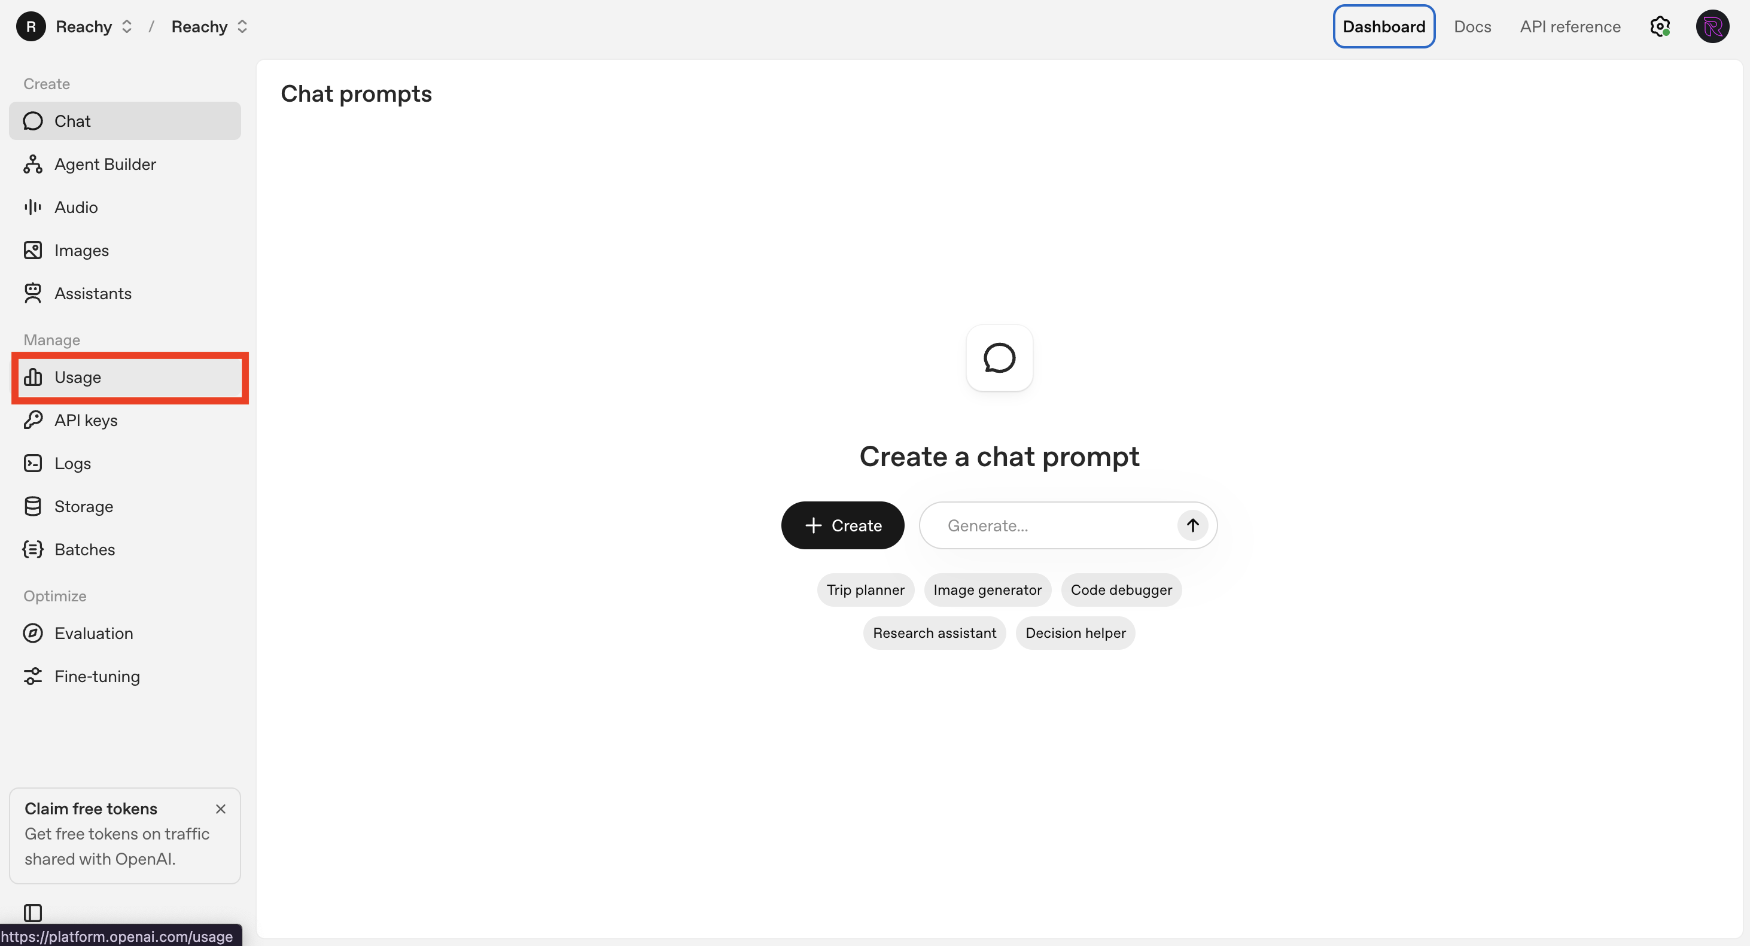
Task: Choose the Trip planner suggestion chip
Action: (865, 590)
